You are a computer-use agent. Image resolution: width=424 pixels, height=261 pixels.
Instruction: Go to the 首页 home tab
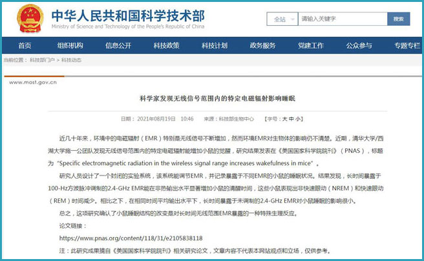pyautogui.click(x=25, y=46)
